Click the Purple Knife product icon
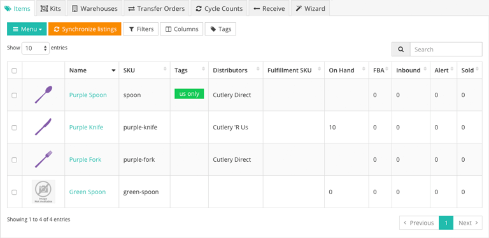Image resolution: width=489 pixels, height=238 pixels. pos(43,127)
